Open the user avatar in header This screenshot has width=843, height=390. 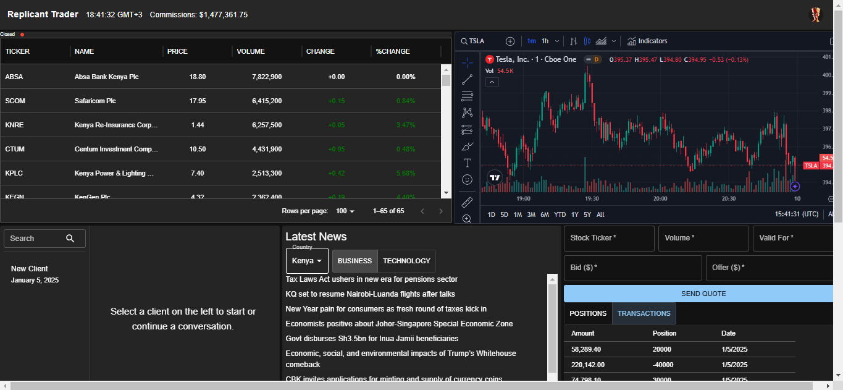click(816, 15)
